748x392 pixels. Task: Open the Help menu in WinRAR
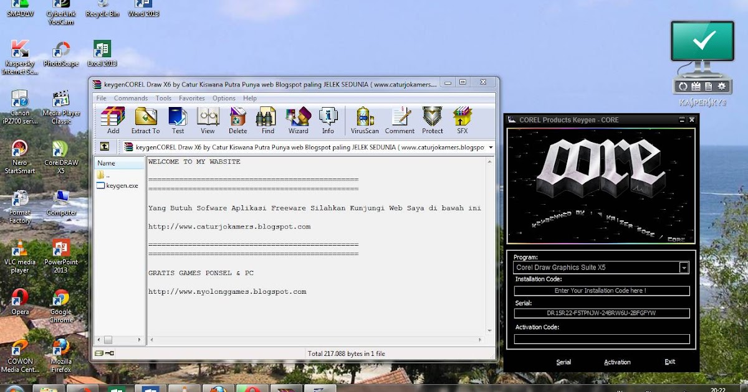(250, 98)
